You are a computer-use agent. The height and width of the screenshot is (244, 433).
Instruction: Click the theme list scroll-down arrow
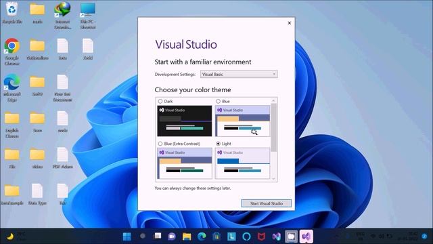click(273, 179)
